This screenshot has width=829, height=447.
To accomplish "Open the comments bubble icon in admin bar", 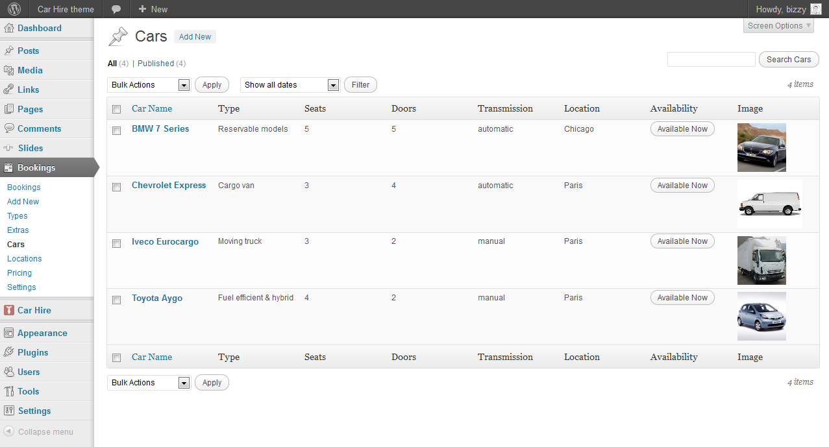I will coord(116,9).
